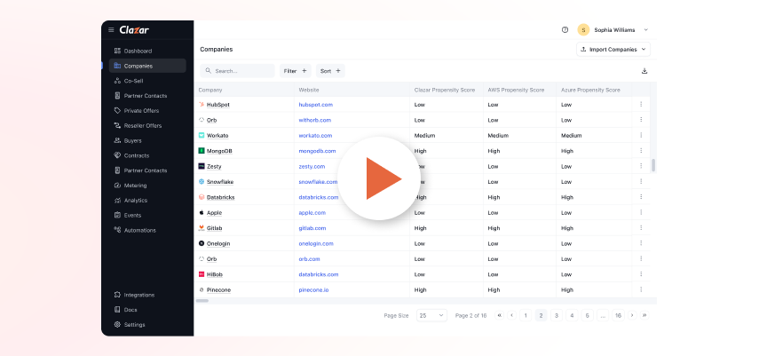Open row actions menu for Databricks
The height and width of the screenshot is (356, 759).
[x=641, y=197]
